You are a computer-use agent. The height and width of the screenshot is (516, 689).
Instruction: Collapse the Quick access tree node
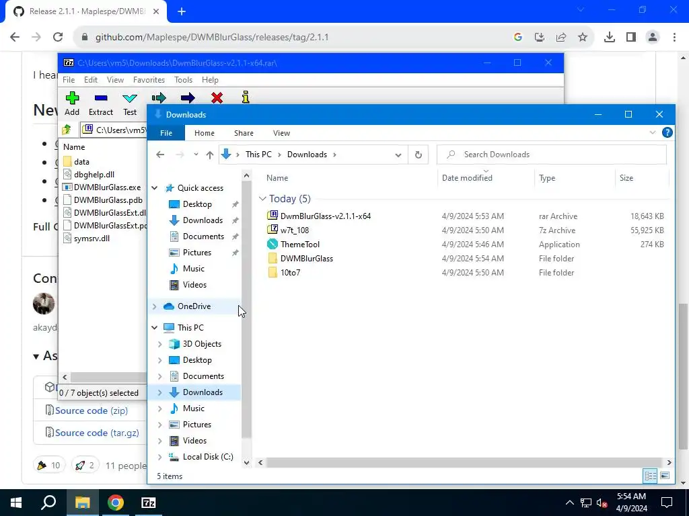(x=155, y=188)
